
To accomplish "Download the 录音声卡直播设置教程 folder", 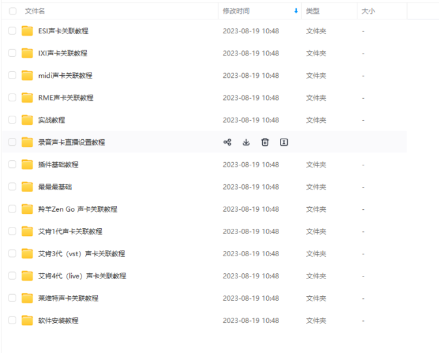I will [246, 142].
